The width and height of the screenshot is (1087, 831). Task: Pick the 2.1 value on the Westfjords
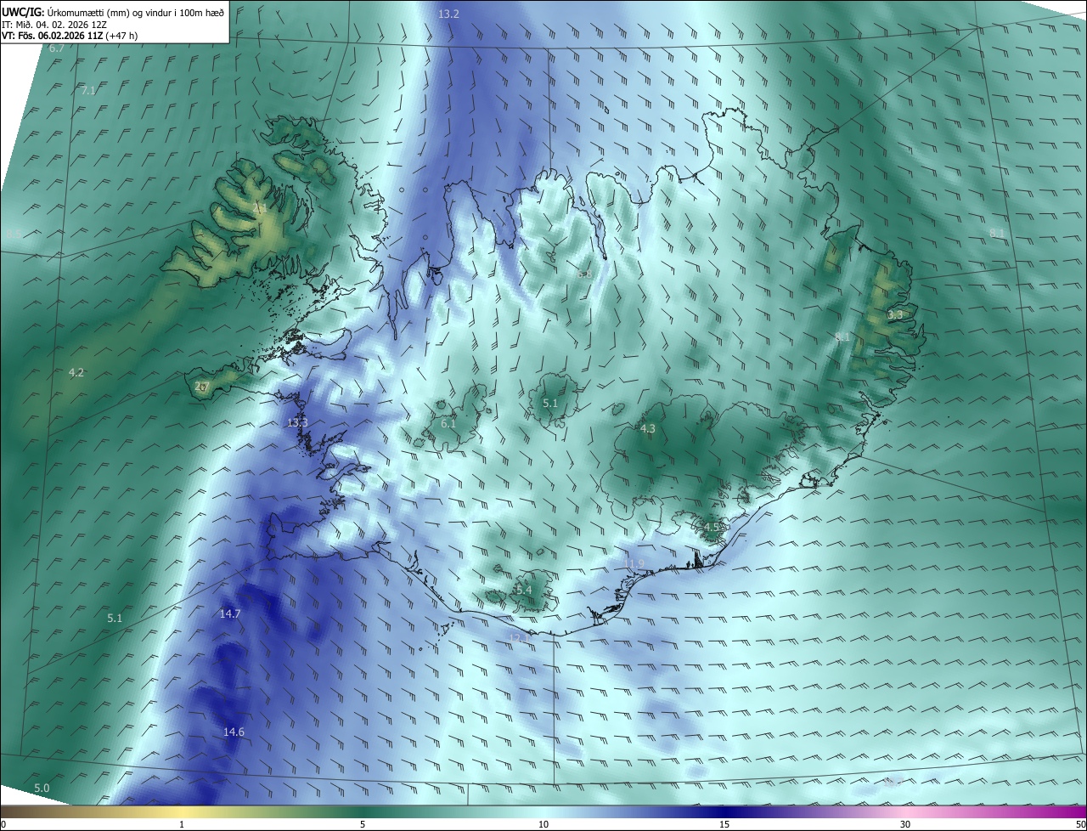260,208
